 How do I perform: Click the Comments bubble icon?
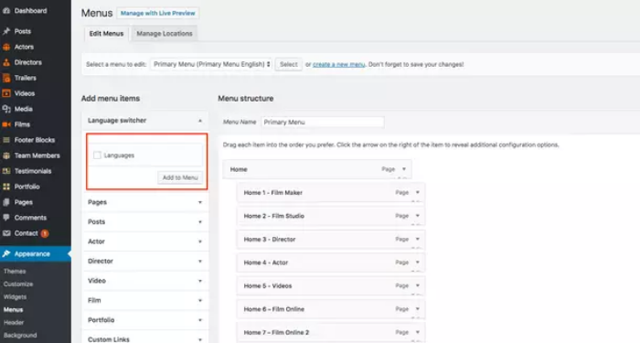click(6, 218)
